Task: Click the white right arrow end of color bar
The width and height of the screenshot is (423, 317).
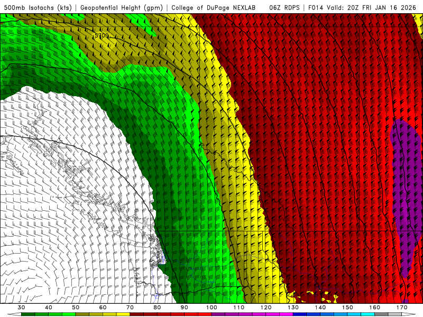Action: click(x=409, y=314)
